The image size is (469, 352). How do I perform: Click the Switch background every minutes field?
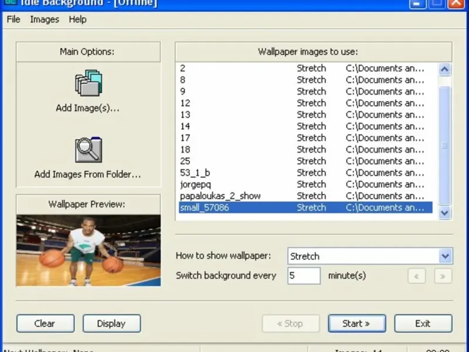(304, 276)
